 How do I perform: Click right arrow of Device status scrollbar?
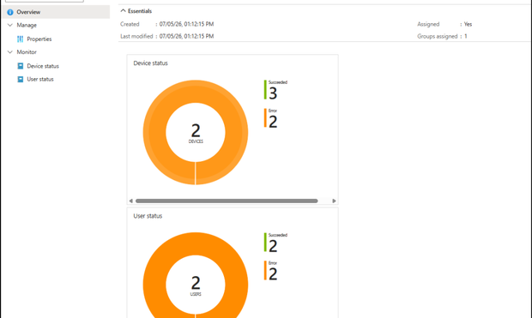(x=334, y=201)
